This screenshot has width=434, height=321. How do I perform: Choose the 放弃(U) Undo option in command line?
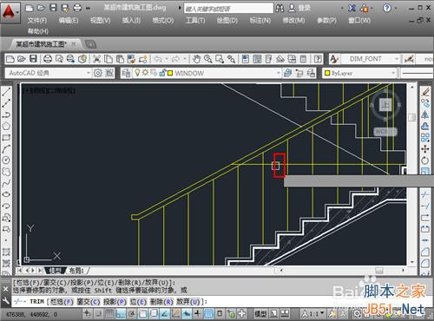pos(188,302)
